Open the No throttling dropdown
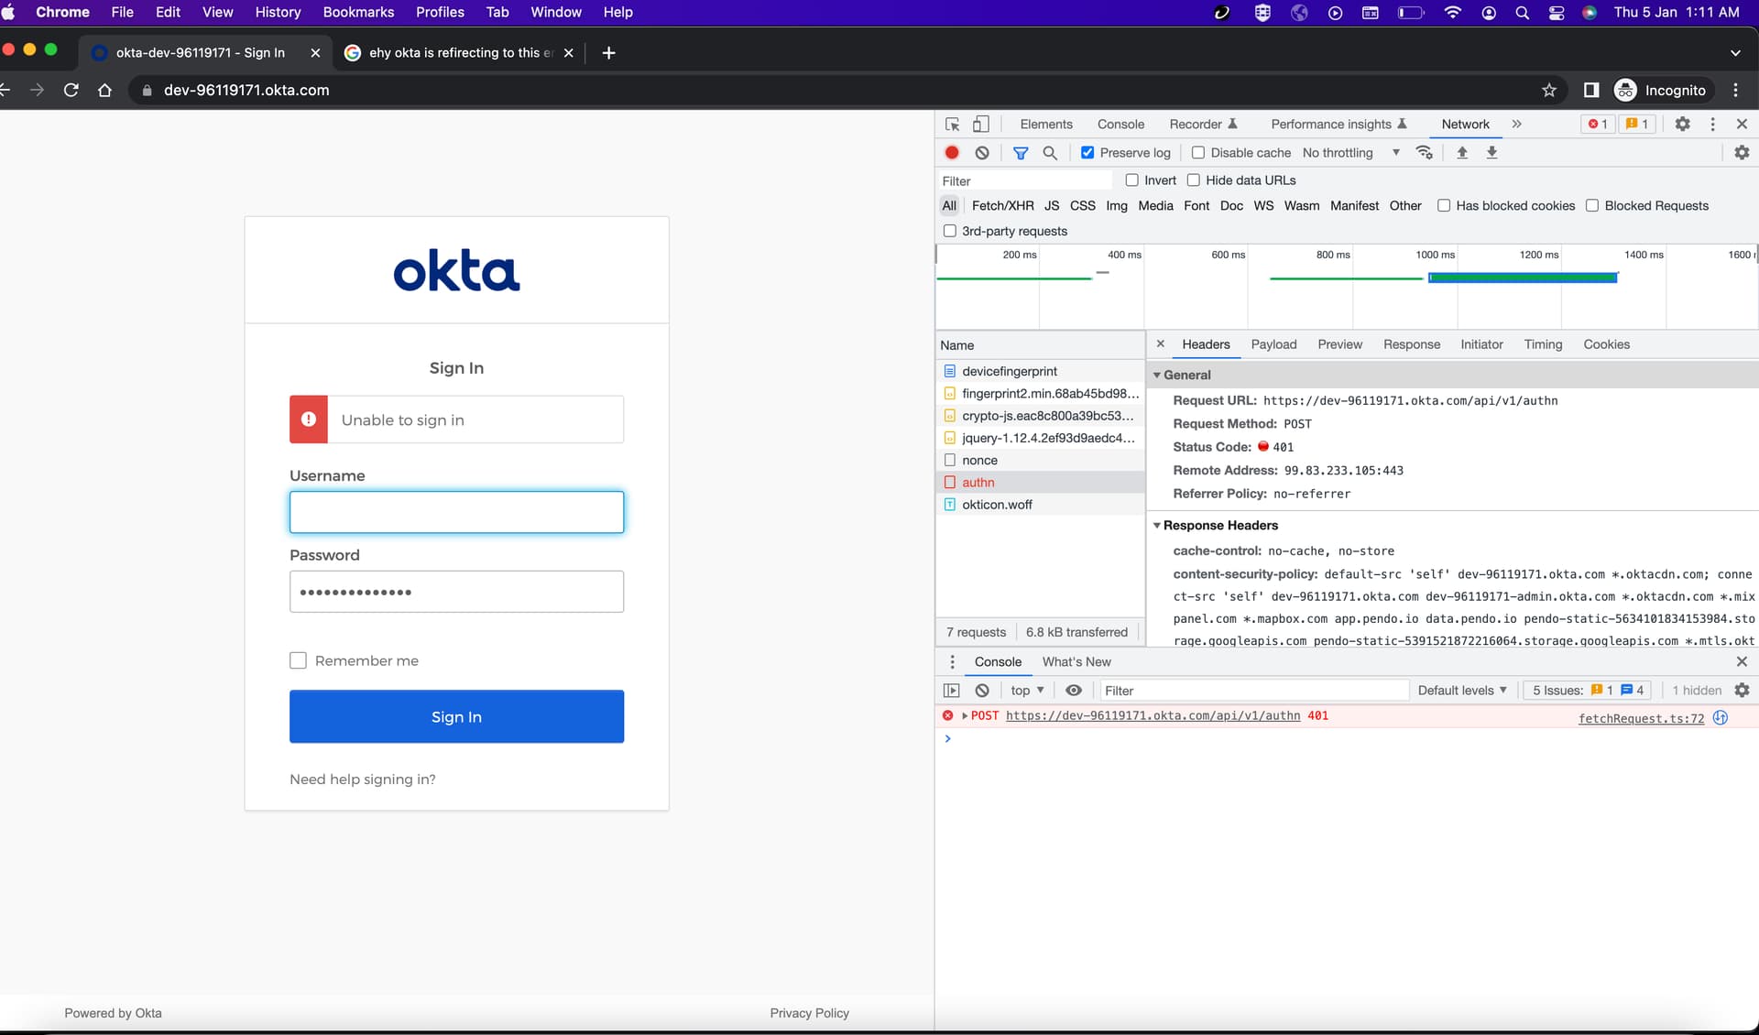Screen dimensions: 1759x1035 point(1351,153)
